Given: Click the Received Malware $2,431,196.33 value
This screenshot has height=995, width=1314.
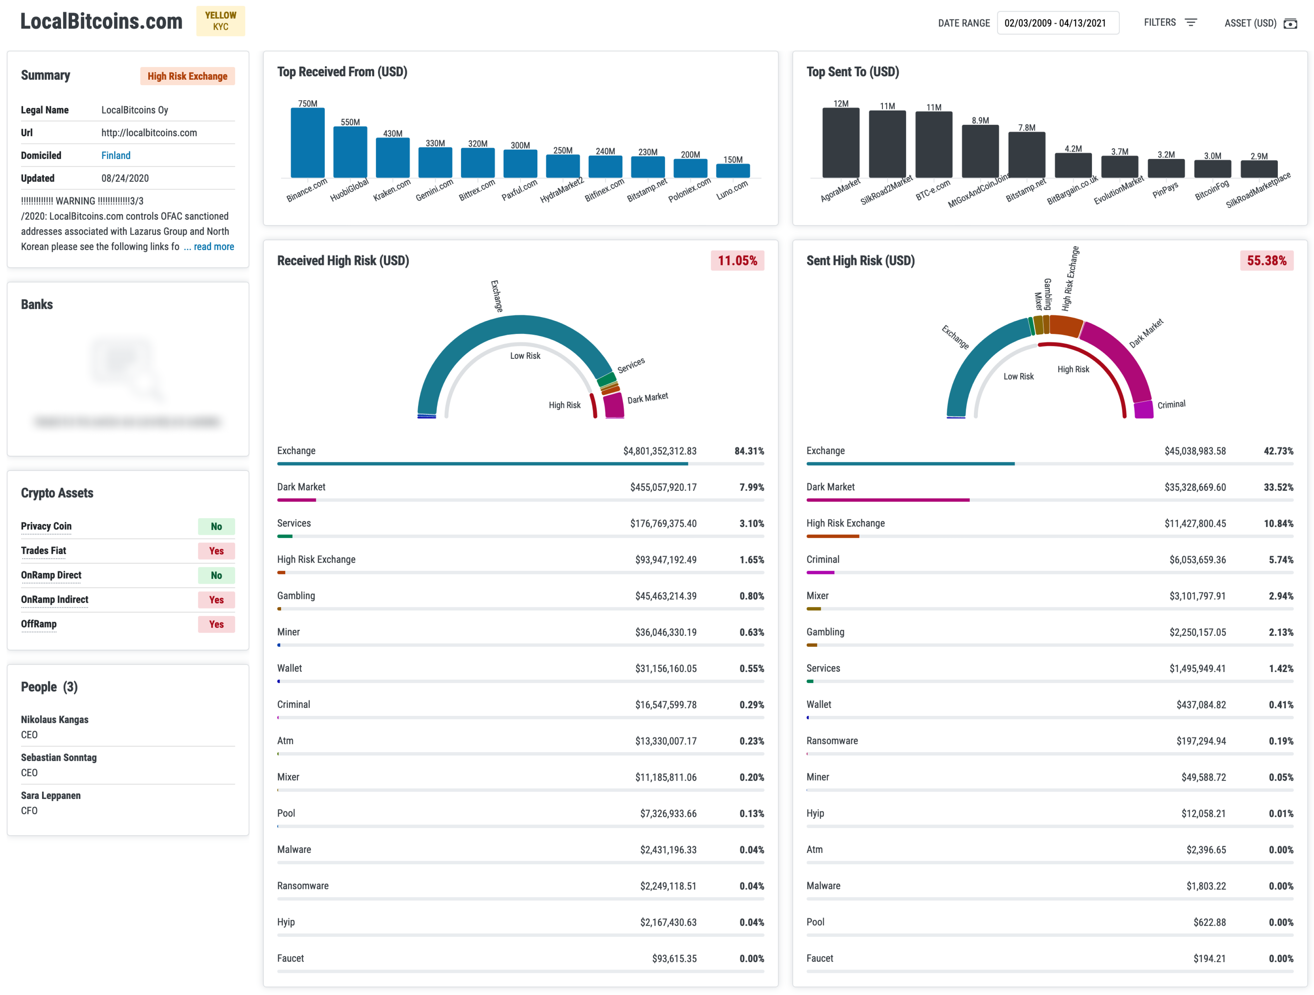Looking at the screenshot, I should [x=668, y=850].
